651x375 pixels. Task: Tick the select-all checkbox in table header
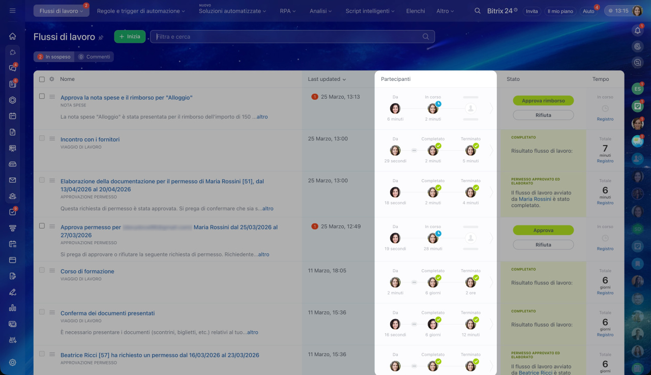coord(42,79)
